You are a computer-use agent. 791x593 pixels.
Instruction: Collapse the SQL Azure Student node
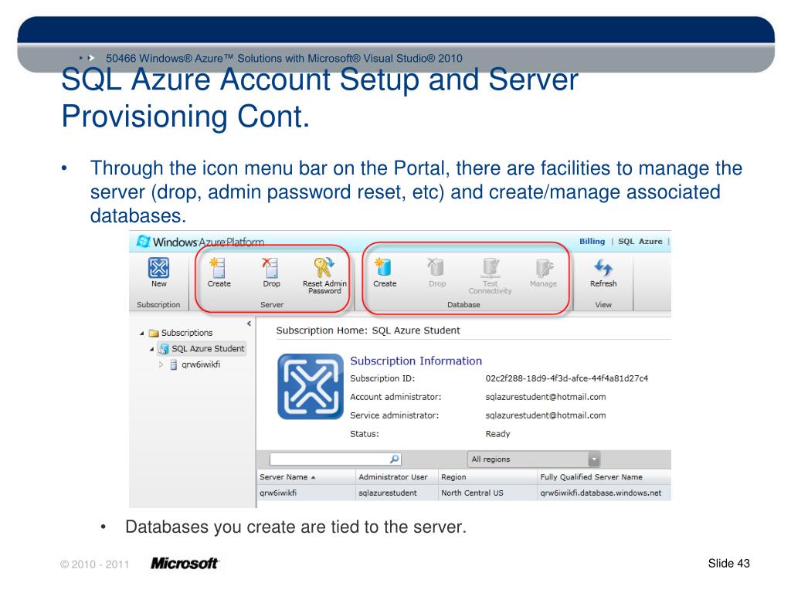[152, 349]
